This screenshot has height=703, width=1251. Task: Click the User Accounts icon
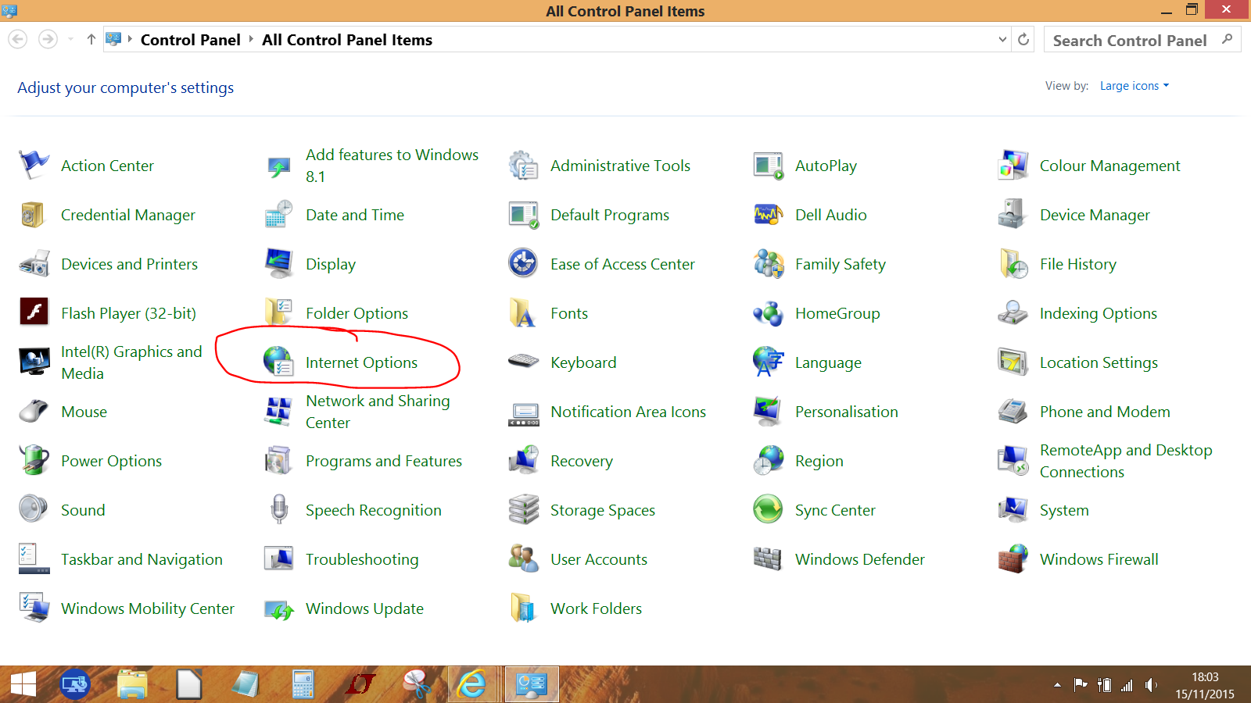coord(523,558)
